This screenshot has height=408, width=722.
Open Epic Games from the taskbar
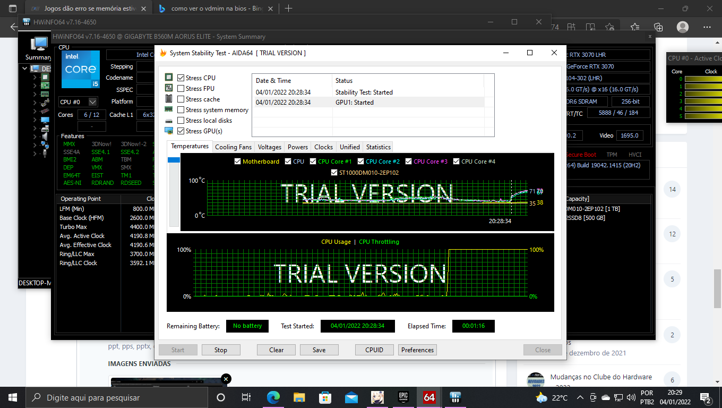tap(403, 397)
